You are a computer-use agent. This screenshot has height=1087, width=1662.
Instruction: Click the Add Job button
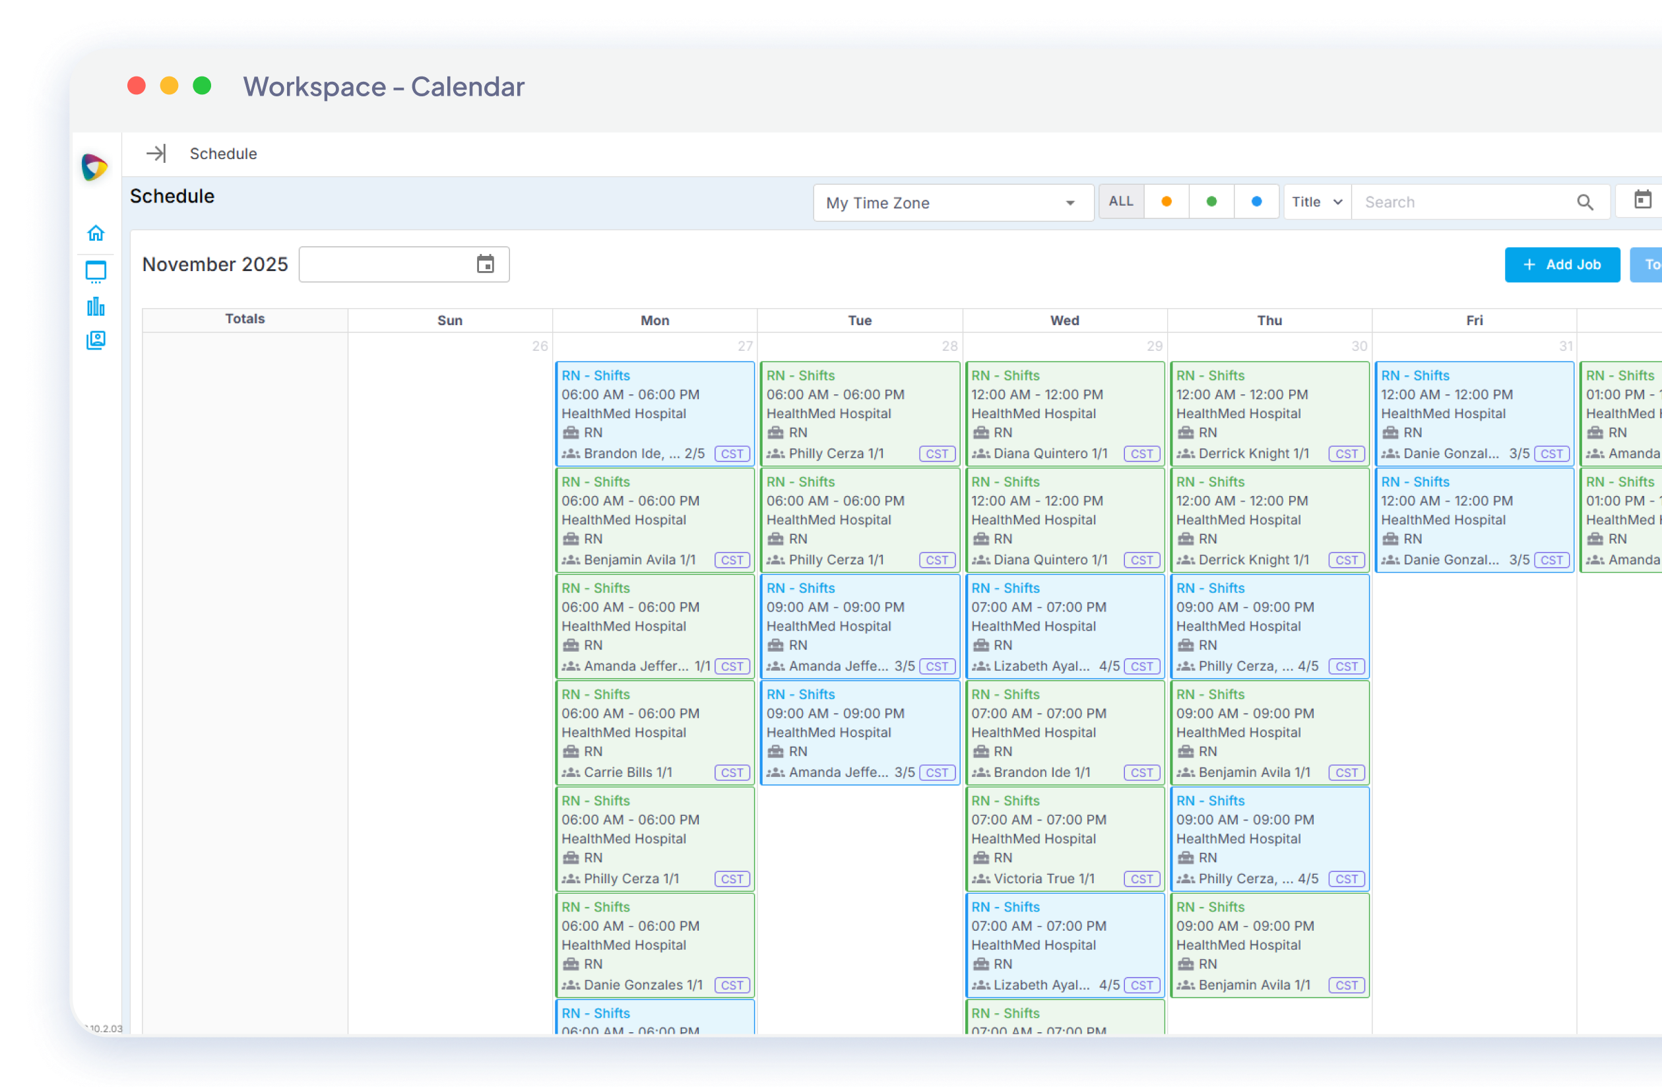pos(1562,264)
